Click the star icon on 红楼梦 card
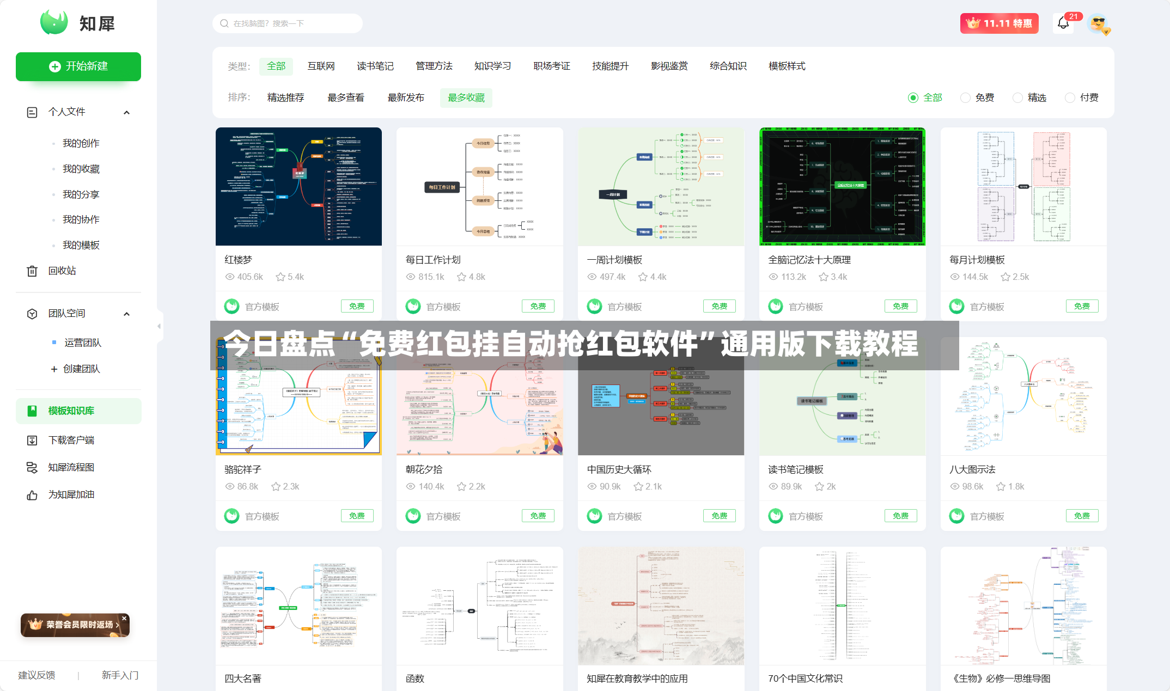1170x691 pixels. pyautogui.click(x=281, y=277)
